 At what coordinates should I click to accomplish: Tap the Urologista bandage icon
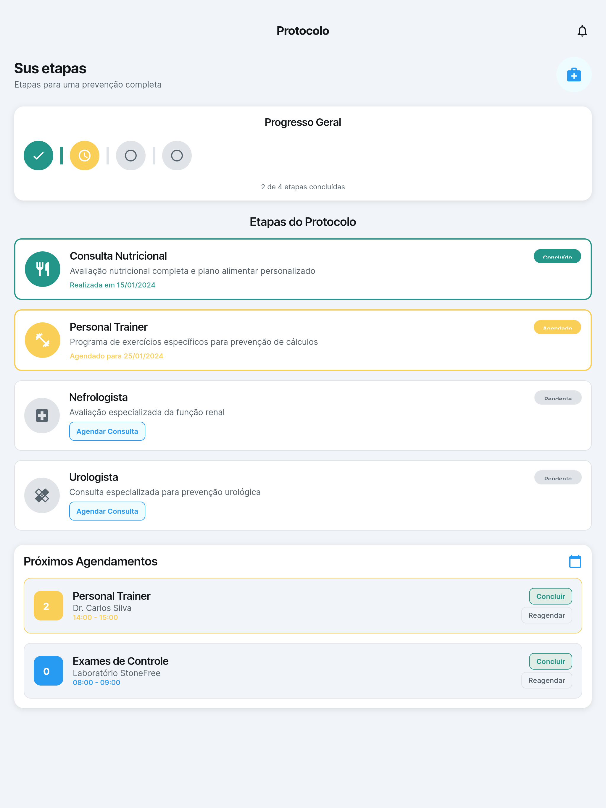pyautogui.click(x=42, y=495)
